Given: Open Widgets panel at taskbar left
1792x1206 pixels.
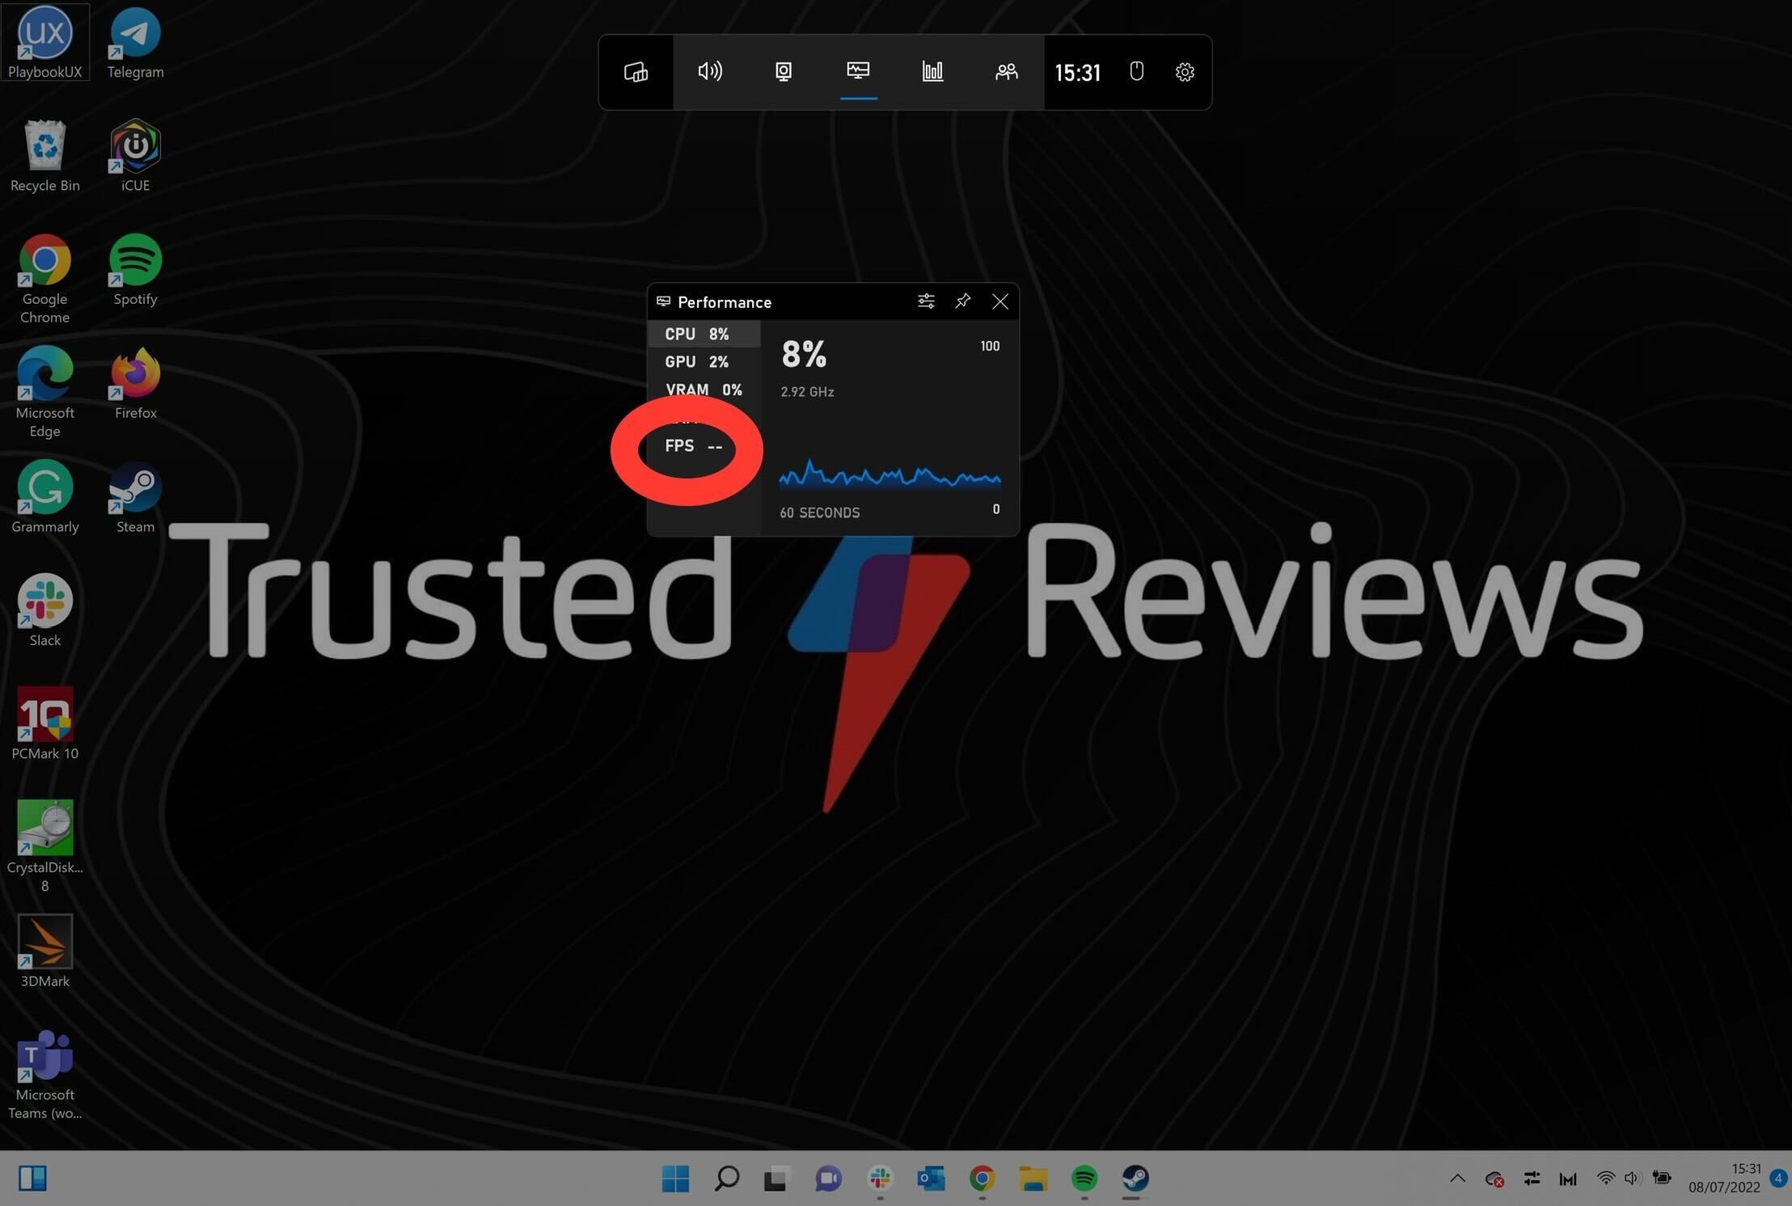Looking at the screenshot, I should [32, 1179].
